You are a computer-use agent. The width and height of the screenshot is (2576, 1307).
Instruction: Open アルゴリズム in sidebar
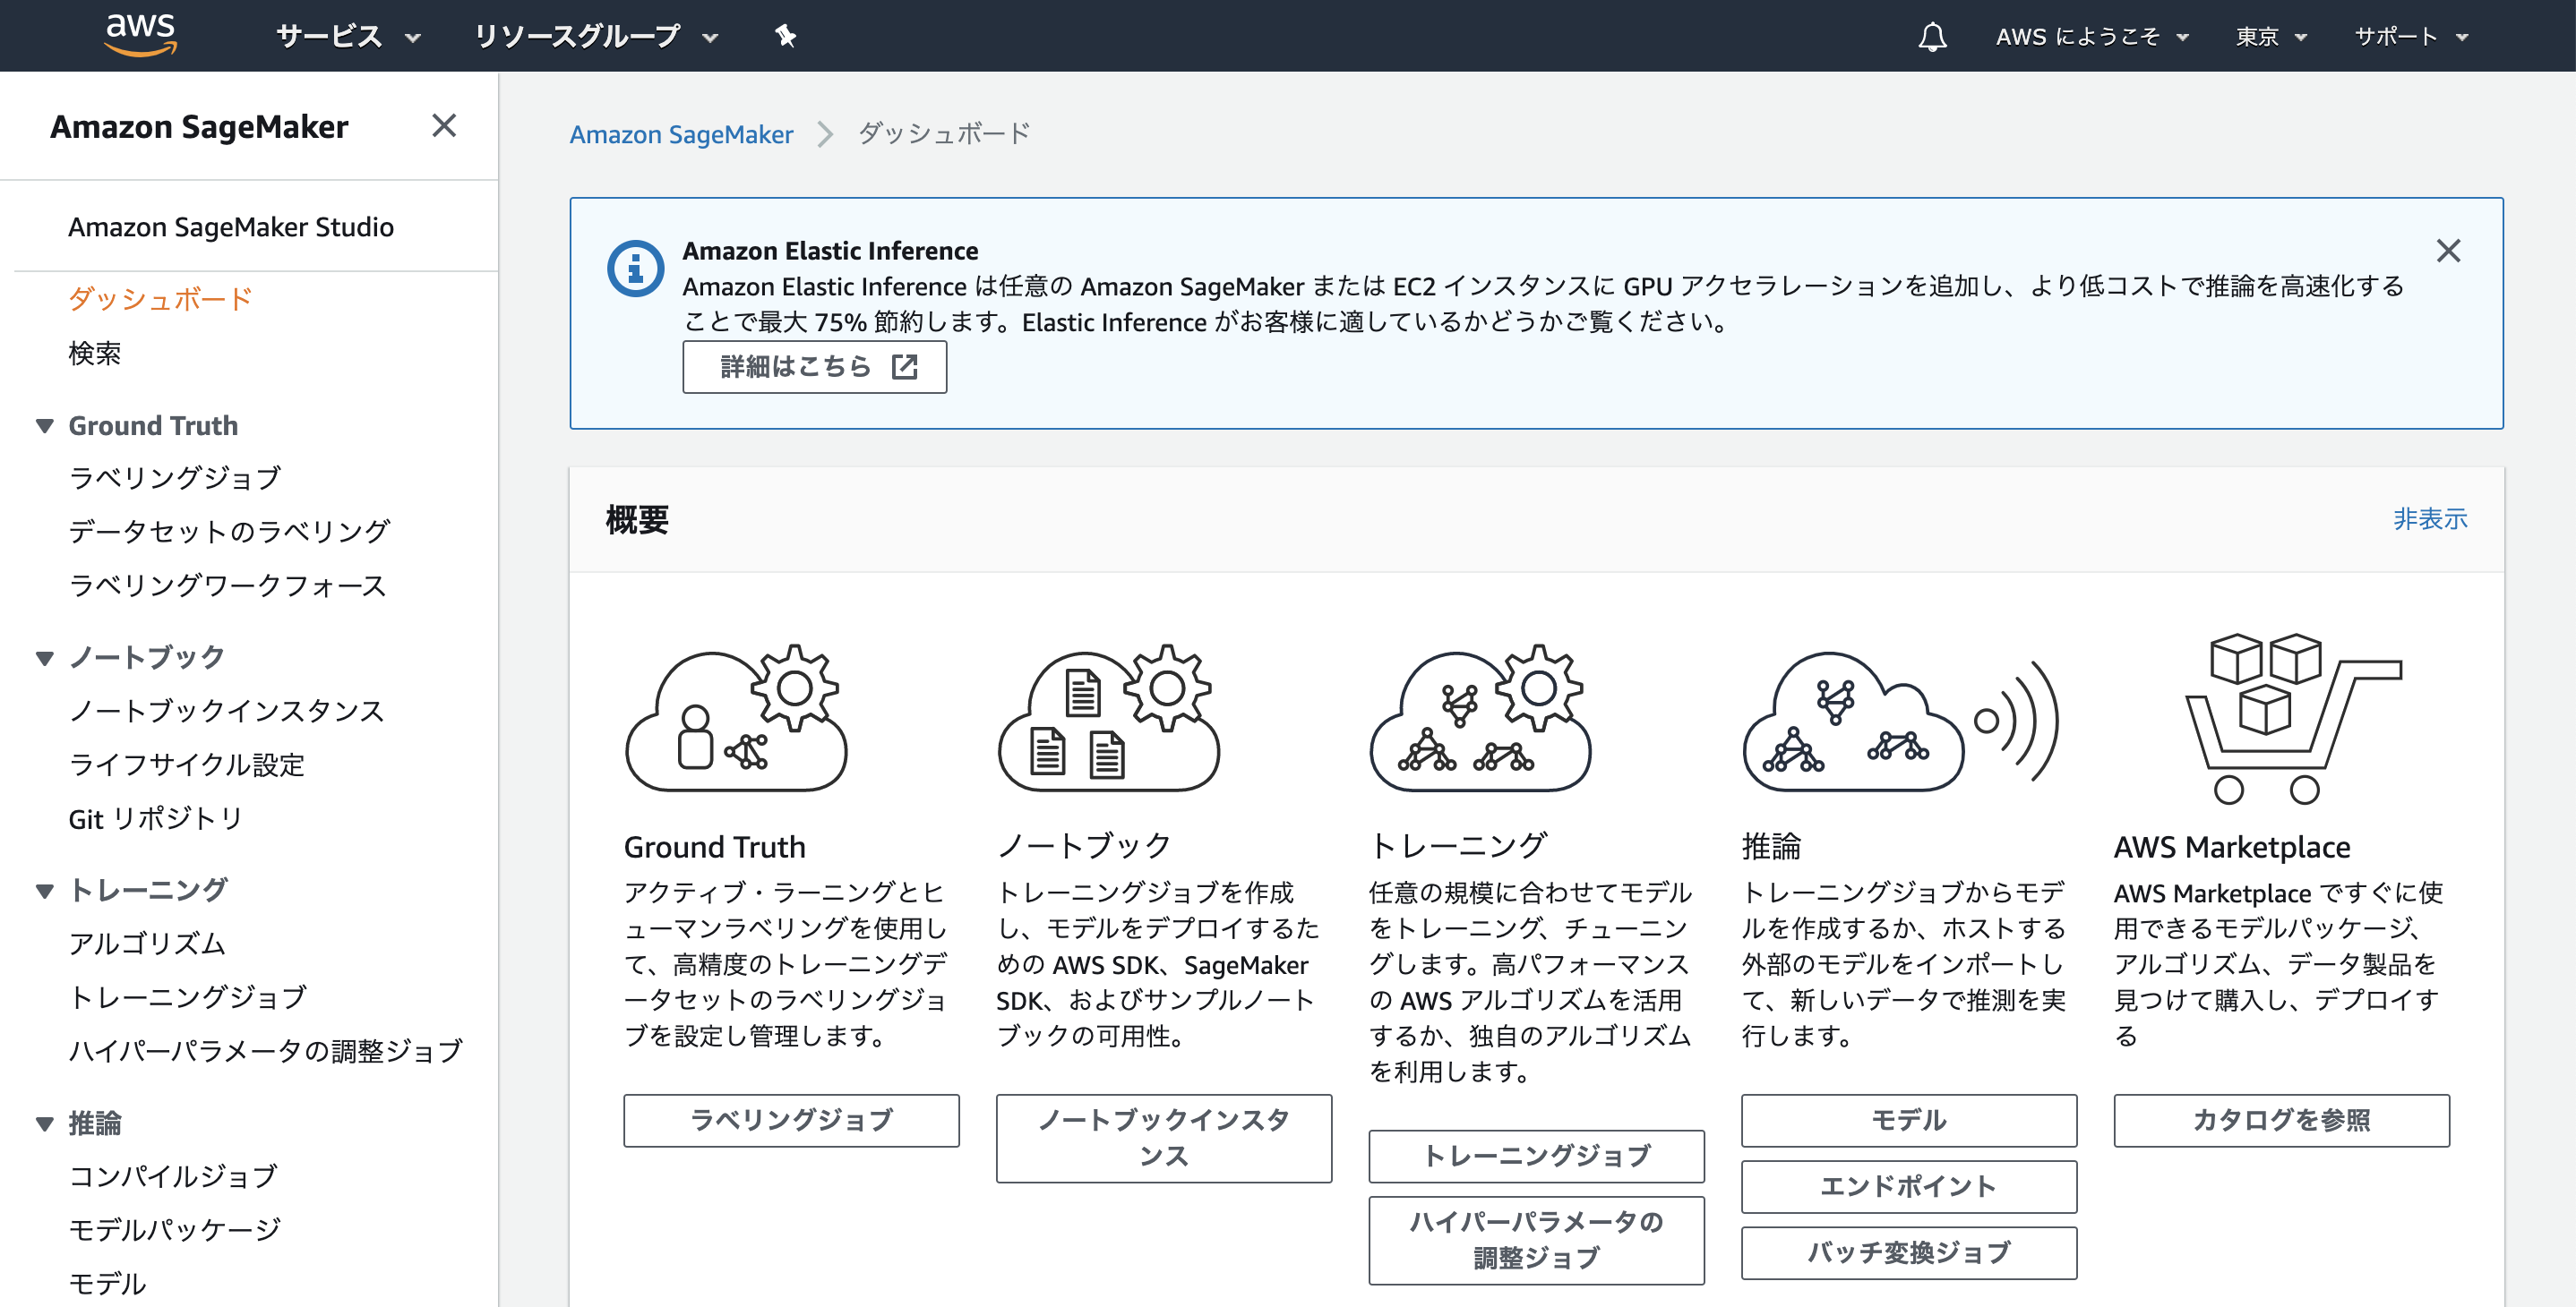147,944
